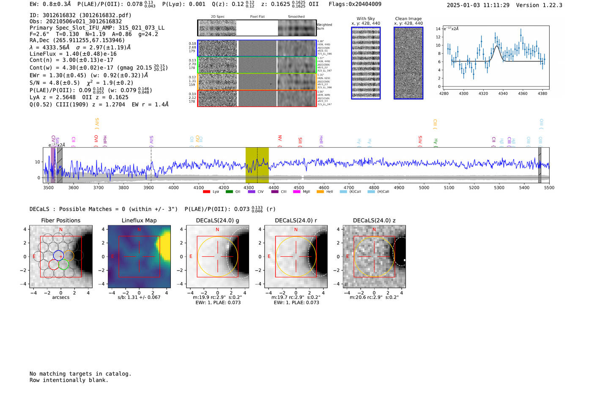Click the magenta MgII legend swatch

297,192
